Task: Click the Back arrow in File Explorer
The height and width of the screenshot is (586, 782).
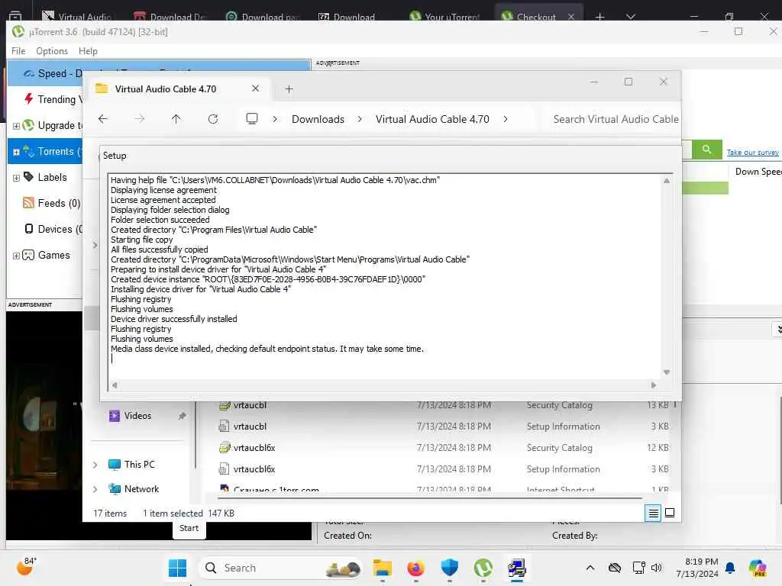Action: point(103,119)
